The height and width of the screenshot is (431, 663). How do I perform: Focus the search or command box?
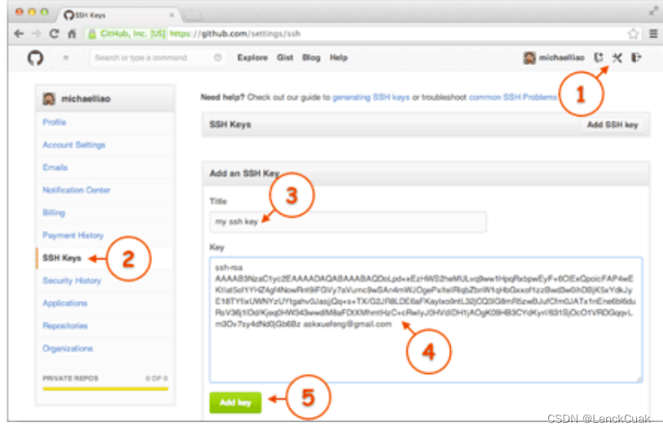pos(156,58)
